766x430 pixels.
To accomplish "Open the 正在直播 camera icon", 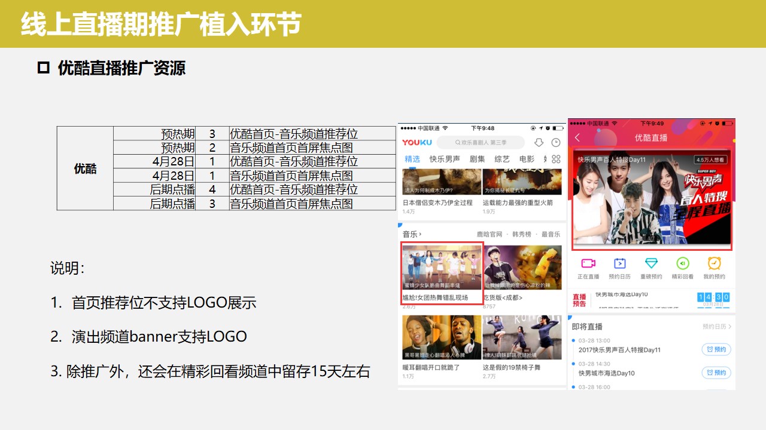I will [x=588, y=263].
